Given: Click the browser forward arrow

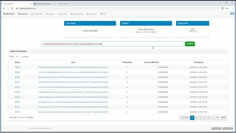Looking at the screenshot, I should (8, 8).
